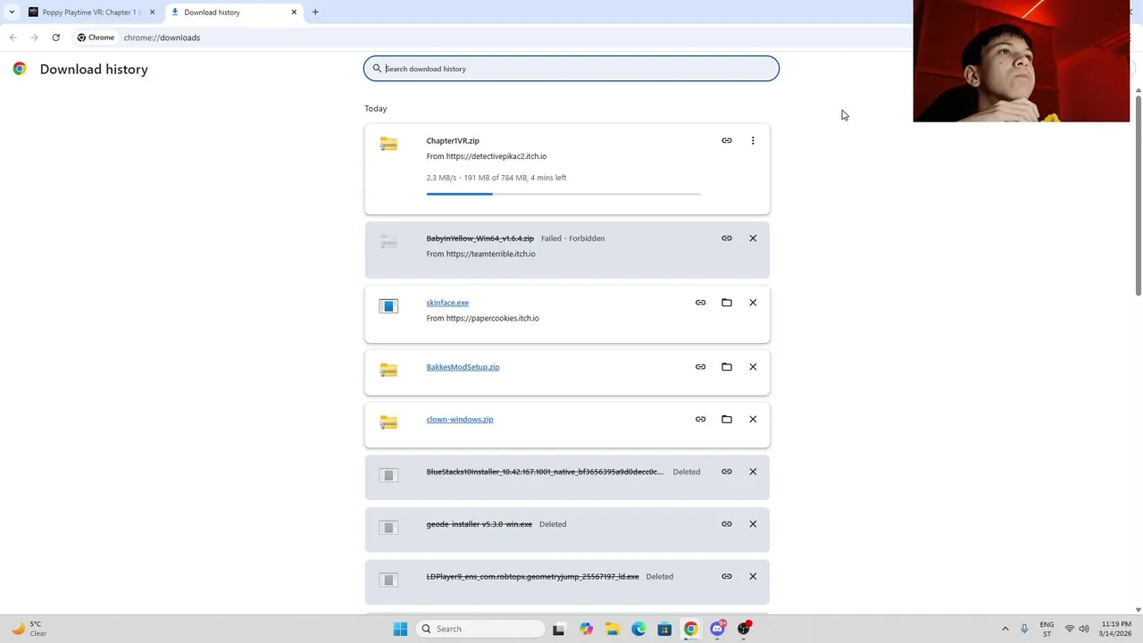Open the taskbar weather widget

[29, 629]
